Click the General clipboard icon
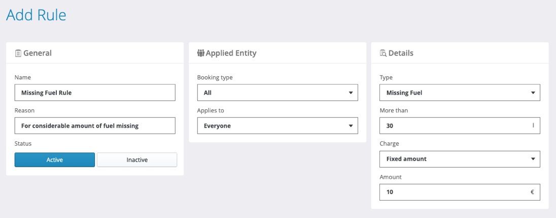 pos(18,53)
